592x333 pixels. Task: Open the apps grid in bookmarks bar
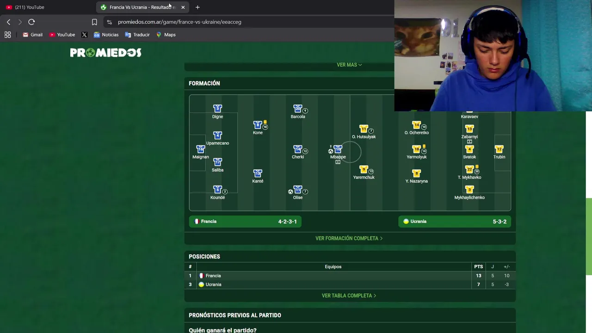coord(7,35)
